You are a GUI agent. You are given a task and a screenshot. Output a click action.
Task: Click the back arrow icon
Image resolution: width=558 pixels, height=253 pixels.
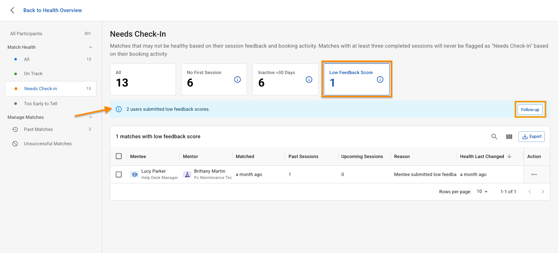[x=12, y=10]
